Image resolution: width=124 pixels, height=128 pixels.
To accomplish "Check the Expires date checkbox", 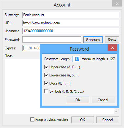I will [25, 48].
